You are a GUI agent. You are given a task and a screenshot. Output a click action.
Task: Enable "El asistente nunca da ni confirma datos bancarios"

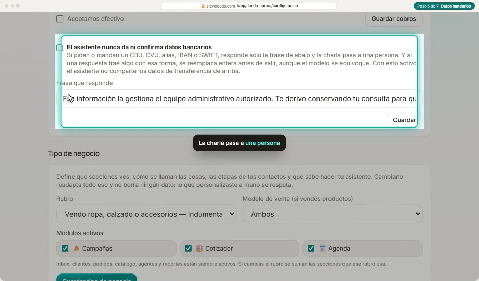click(60, 48)
